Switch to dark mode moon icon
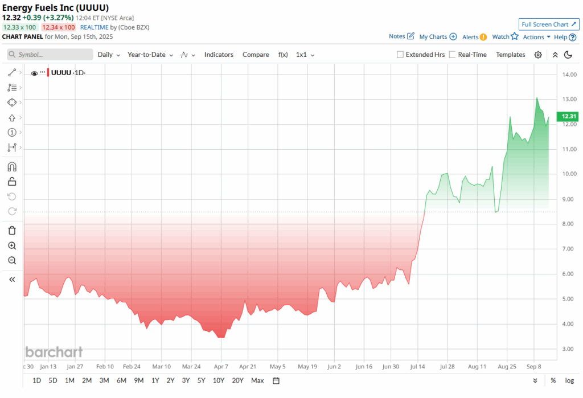 click(568, 55)
